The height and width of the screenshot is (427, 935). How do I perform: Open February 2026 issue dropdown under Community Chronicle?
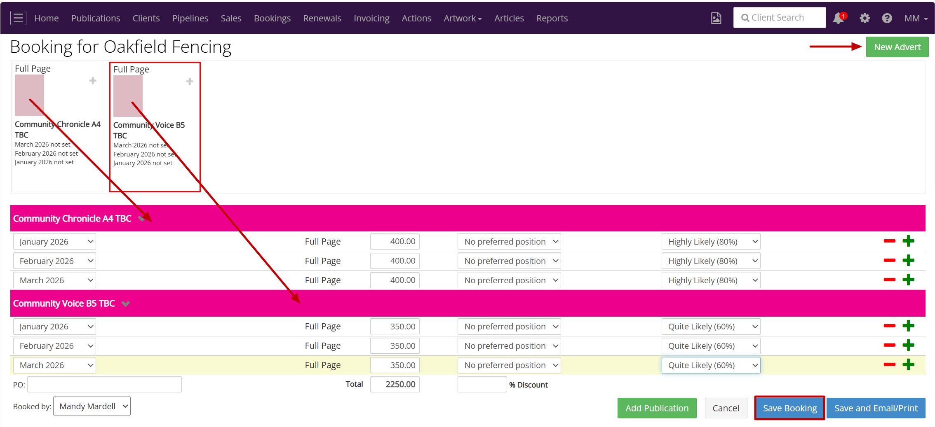(54, 261)
